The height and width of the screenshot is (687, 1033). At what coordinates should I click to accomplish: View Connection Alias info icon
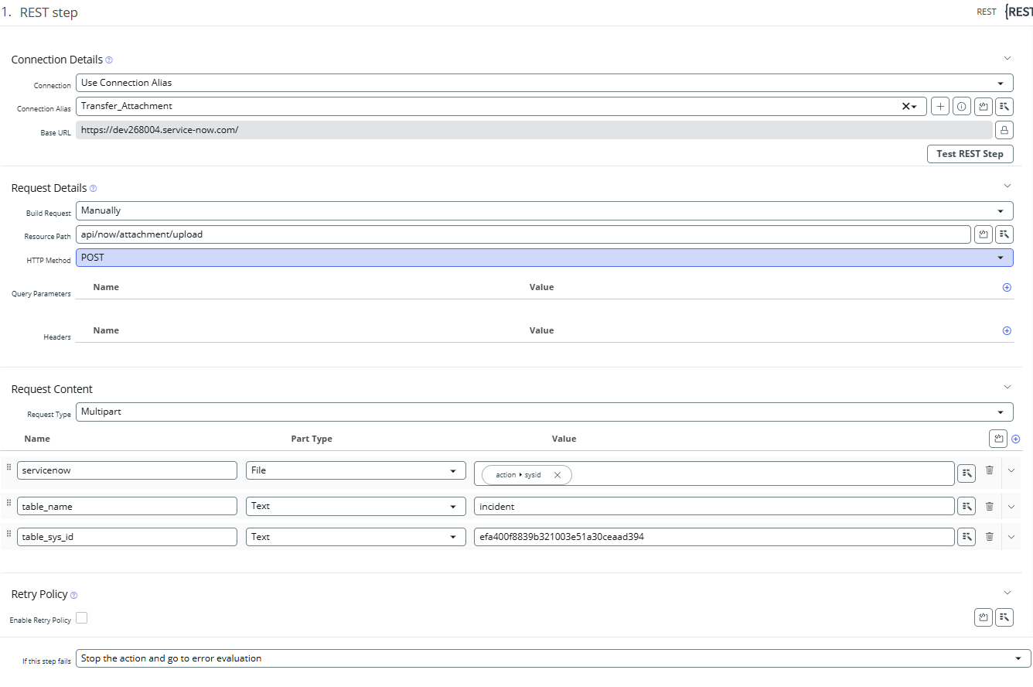(962, 107)
